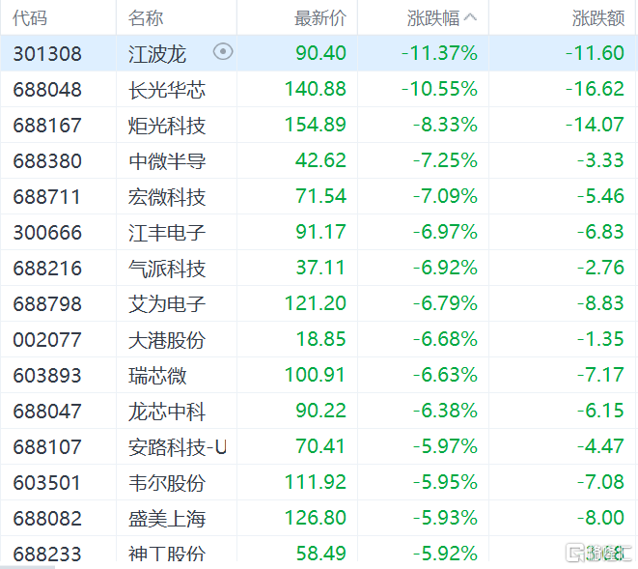Viewport: 638px width, 569px height.
Task: Click the -2.76 change amount
Action: click(x=600, y=268)
